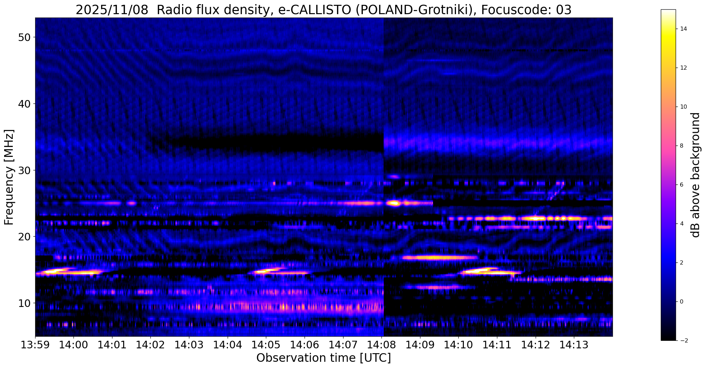Click the 14:10 time tick label
Screen dimensions: 706x368
(x=458, y=345)
